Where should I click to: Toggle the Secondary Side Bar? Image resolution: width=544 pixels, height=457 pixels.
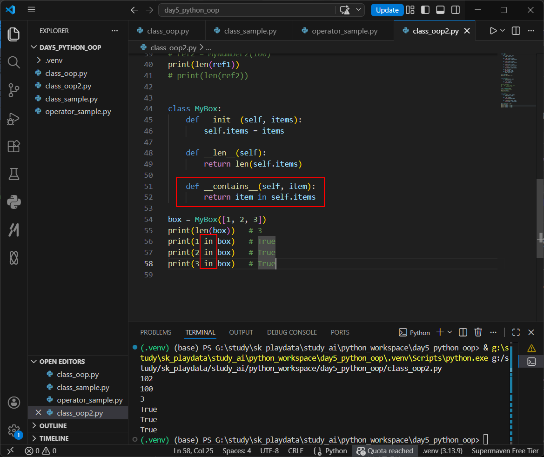(456, 10)
